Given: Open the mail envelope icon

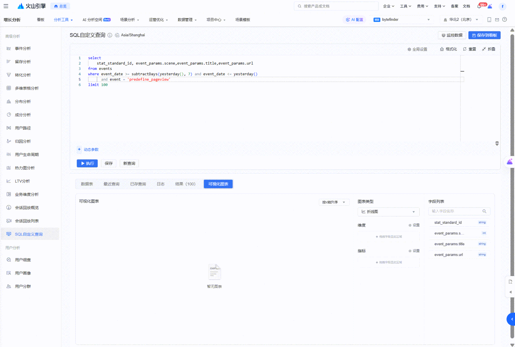Looking at the screenshot, I should click(x=497, y=20).
